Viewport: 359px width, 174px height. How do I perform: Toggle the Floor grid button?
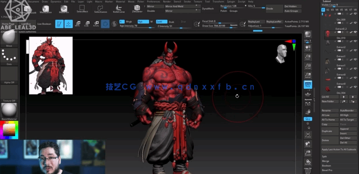pos(308,94)
